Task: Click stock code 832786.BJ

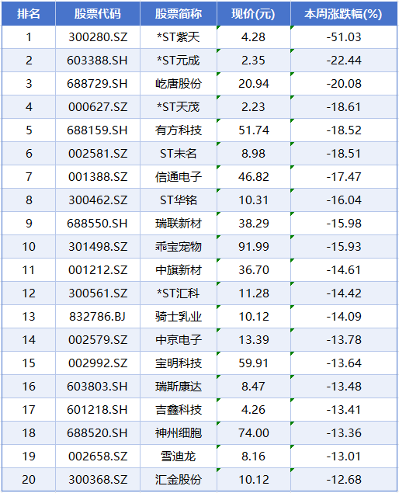Action: (98, 316)
